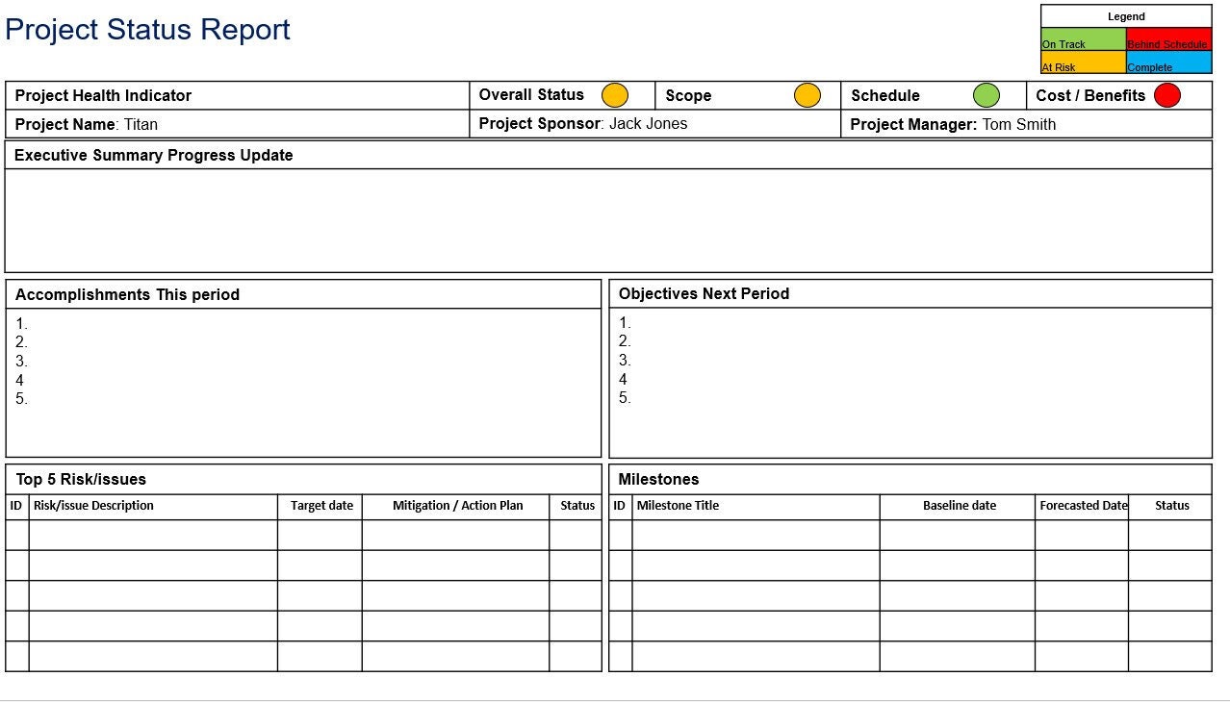Click the Legend heading
The image size is (1230, 702).
1126,16
